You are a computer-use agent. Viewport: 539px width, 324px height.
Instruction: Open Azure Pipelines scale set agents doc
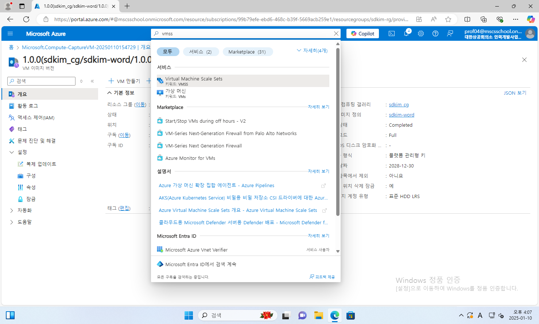[216, 185]
